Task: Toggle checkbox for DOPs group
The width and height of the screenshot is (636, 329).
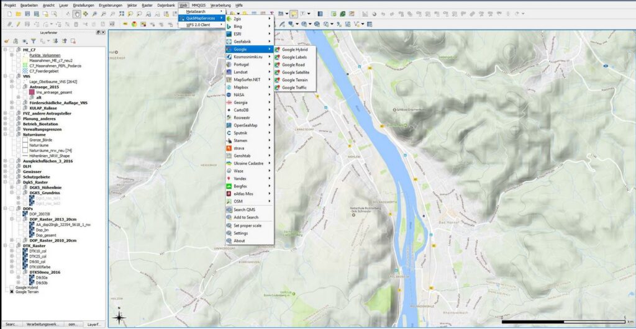Action: click(x=12, y=208)
